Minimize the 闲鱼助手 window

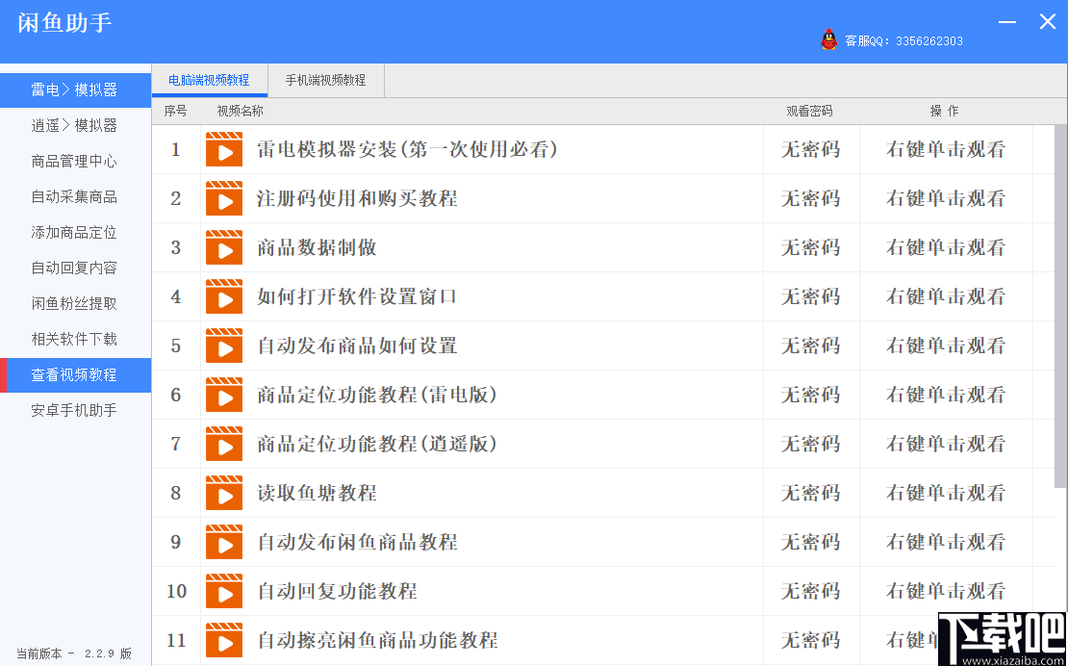(x=1006, y=22)
